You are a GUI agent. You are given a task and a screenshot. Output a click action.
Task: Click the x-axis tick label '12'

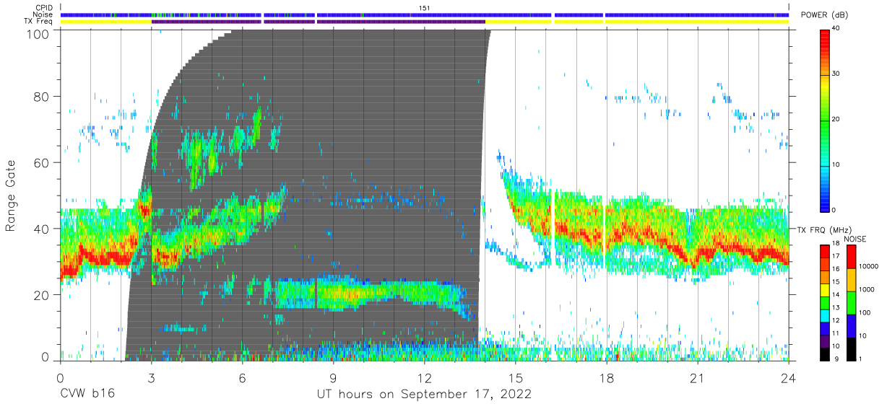pos(424,378)
